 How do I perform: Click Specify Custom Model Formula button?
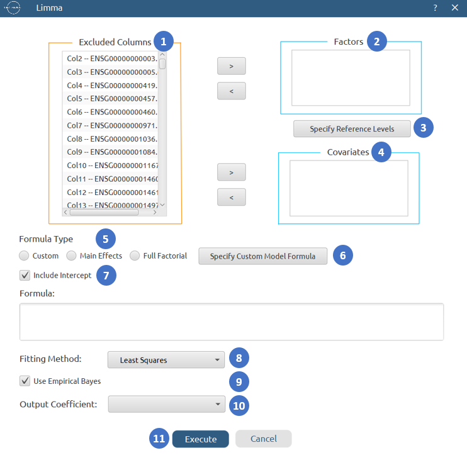tap(262, 256)
